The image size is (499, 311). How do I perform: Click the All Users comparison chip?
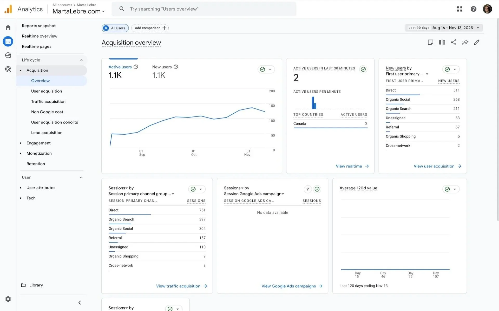pos(115,28)
